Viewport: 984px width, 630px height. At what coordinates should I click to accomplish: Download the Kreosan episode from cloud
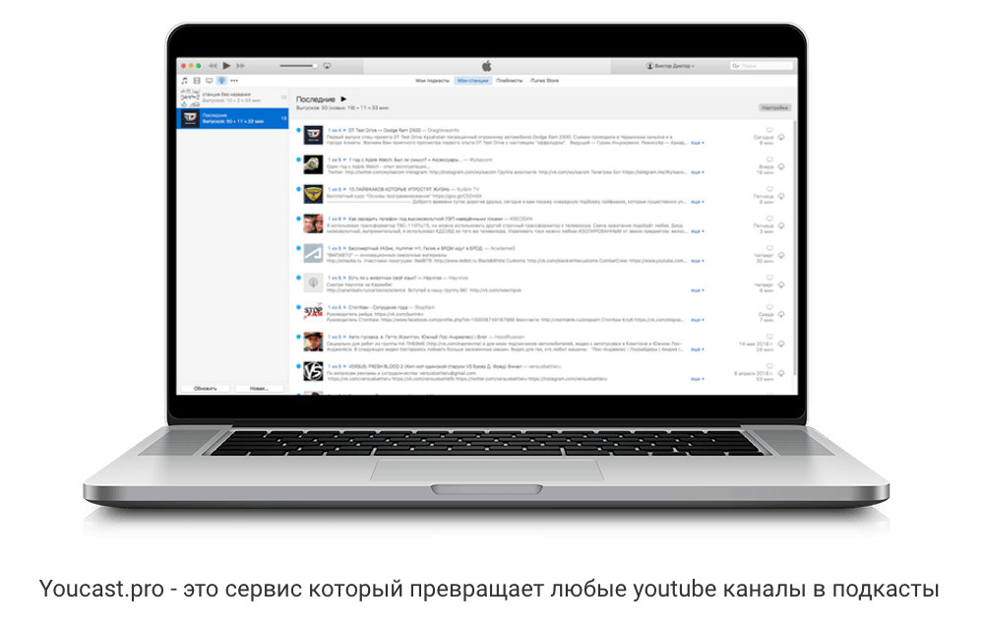(781, 225)
